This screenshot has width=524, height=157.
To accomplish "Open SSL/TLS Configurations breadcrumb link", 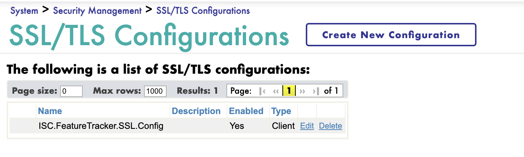I will click(x=203, y=11).
